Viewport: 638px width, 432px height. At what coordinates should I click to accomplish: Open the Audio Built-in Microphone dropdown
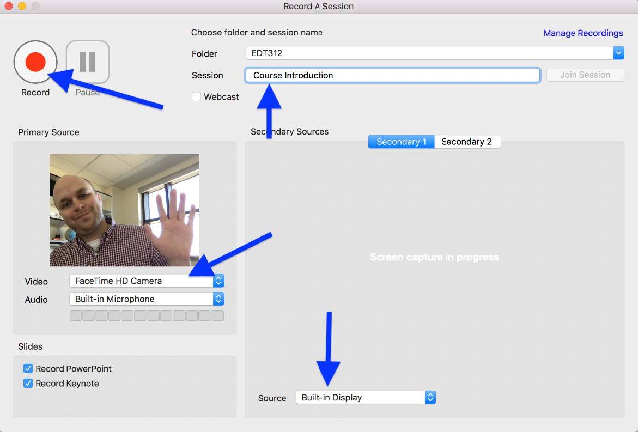point(147,299)
